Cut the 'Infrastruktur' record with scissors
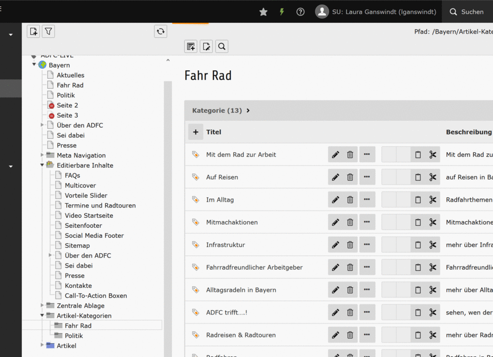The height and width of the screenshot is (357, 493). [432, 245]
